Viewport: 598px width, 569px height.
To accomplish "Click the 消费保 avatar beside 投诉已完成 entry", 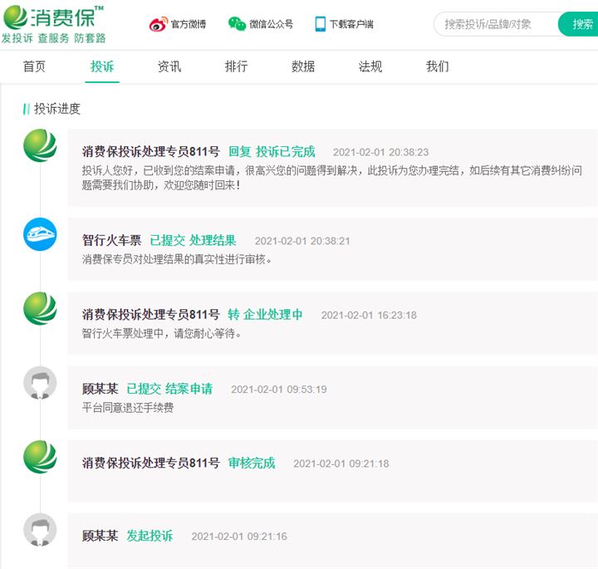I will click(40, 145).
